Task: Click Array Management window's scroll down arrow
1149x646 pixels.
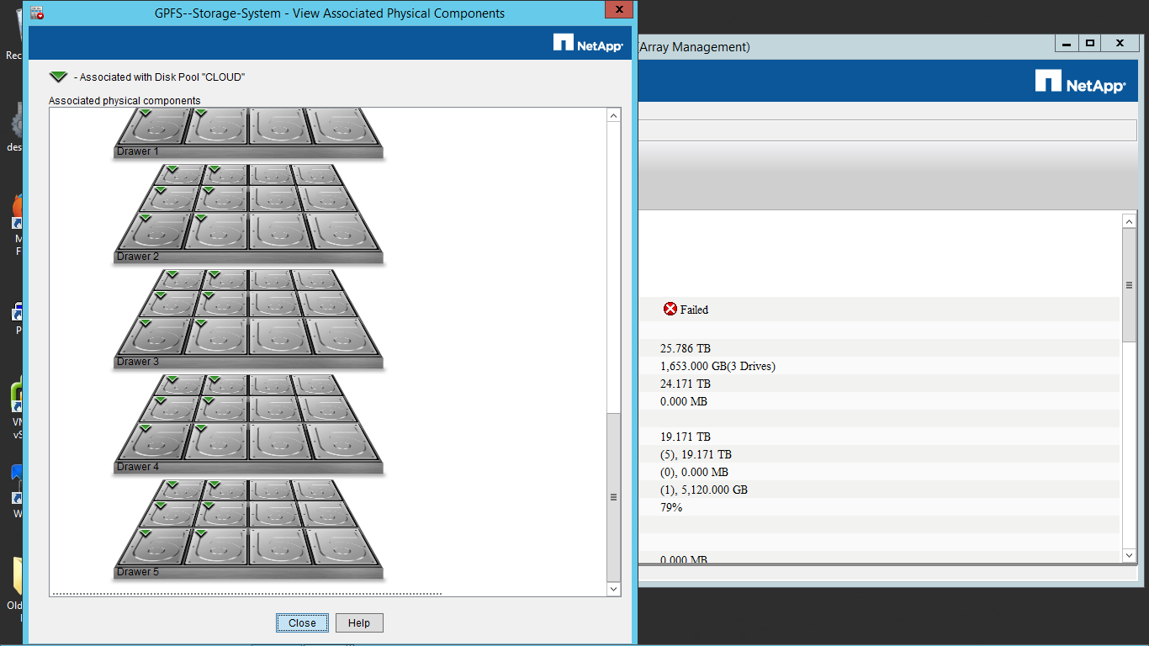Action: (1129, 555)
